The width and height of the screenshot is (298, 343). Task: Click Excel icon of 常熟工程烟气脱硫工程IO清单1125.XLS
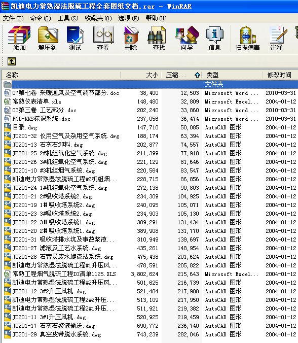(7, 274)
